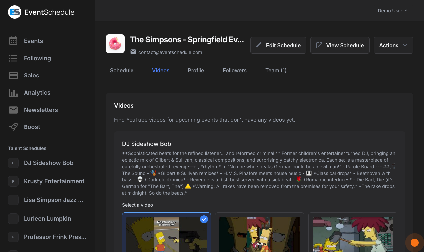Click the email envelope icon beside contact address
Viewport: 424px width, 252px height.
133,52
